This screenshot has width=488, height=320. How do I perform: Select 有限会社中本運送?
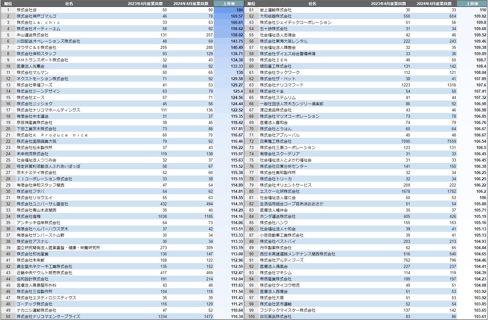32,116
